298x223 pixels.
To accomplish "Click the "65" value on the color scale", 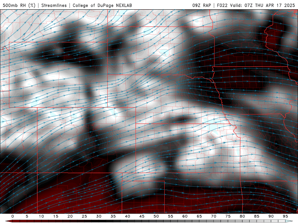I will (199, 216).
